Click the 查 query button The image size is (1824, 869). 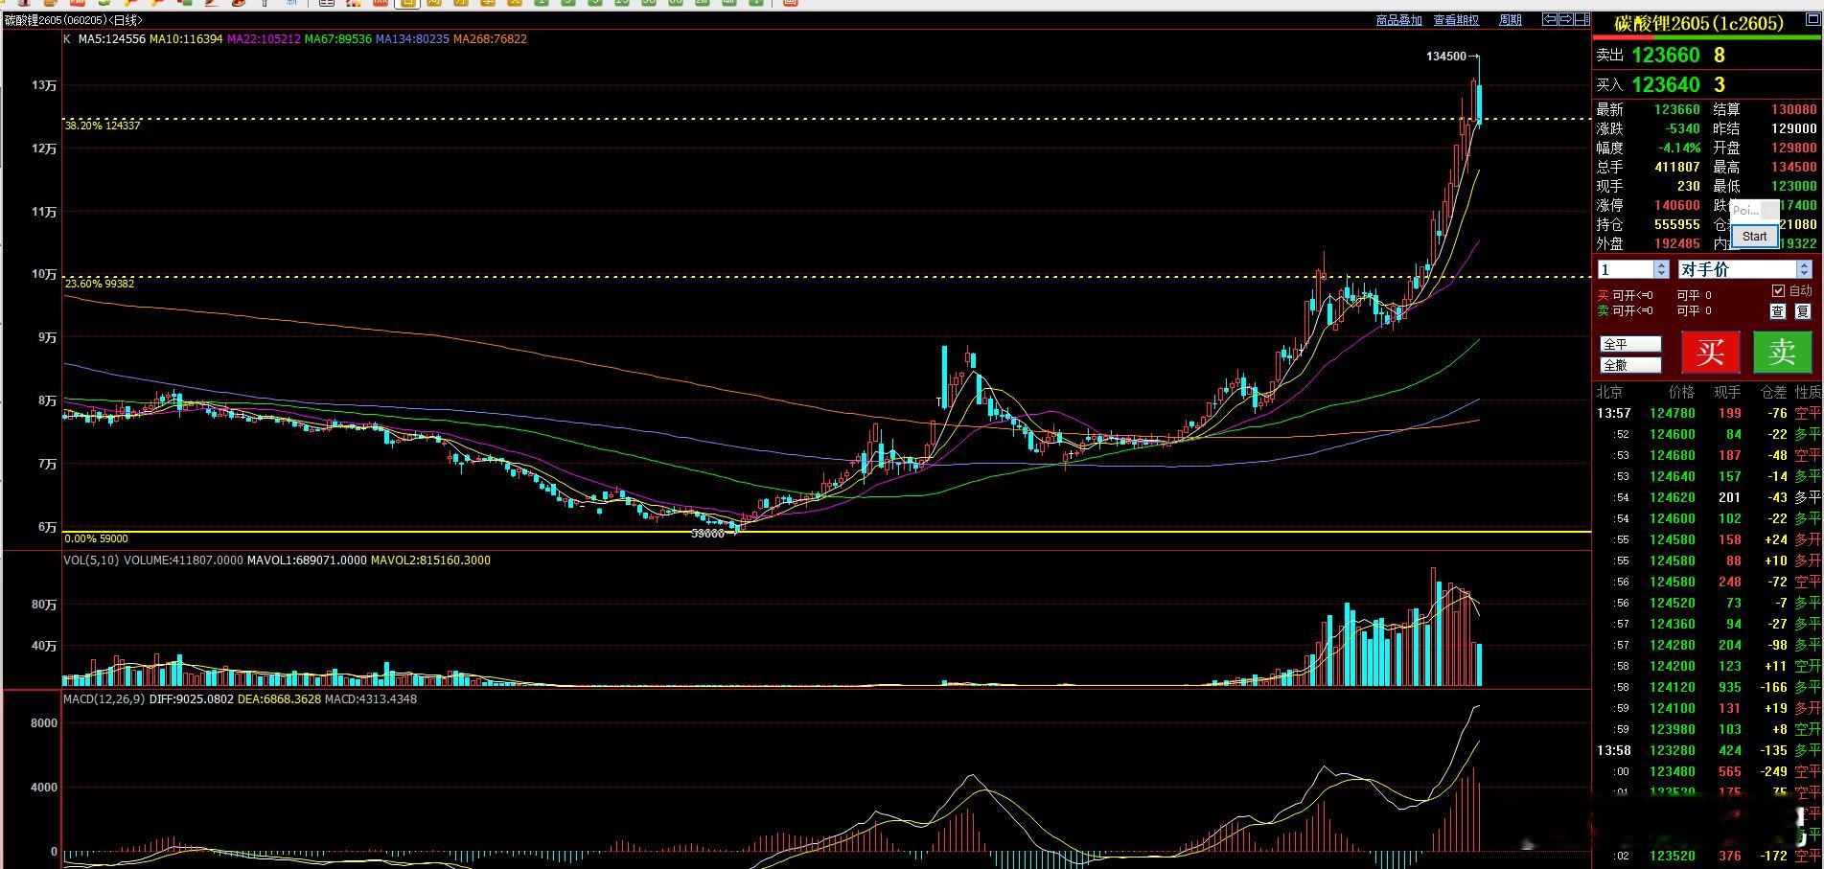click(x=1778, y=310)
